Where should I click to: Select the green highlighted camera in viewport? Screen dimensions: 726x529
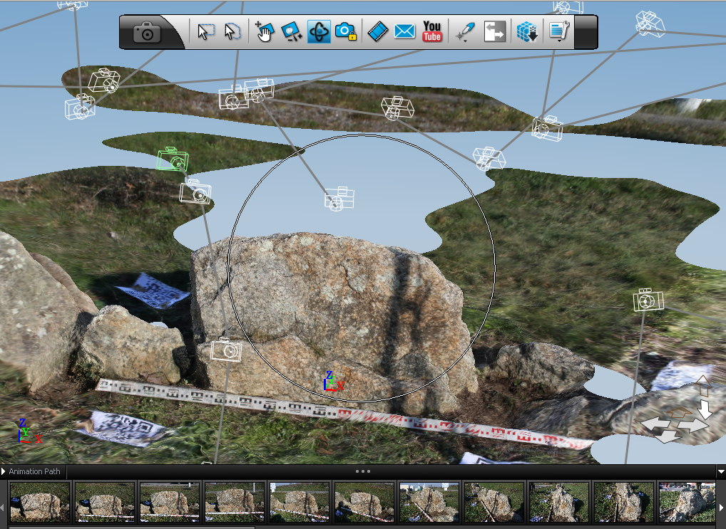coord(171,159)
